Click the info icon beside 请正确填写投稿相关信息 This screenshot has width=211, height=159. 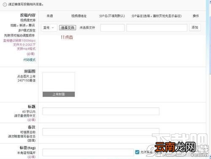point(5,5)
